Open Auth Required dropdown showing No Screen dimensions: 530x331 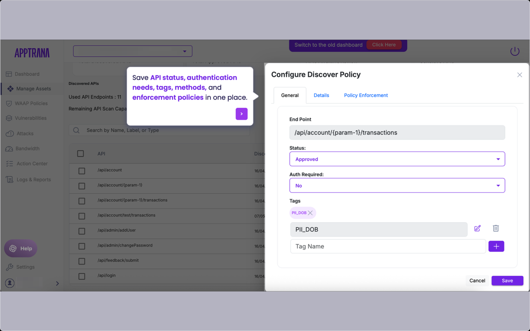coord(397,185)
